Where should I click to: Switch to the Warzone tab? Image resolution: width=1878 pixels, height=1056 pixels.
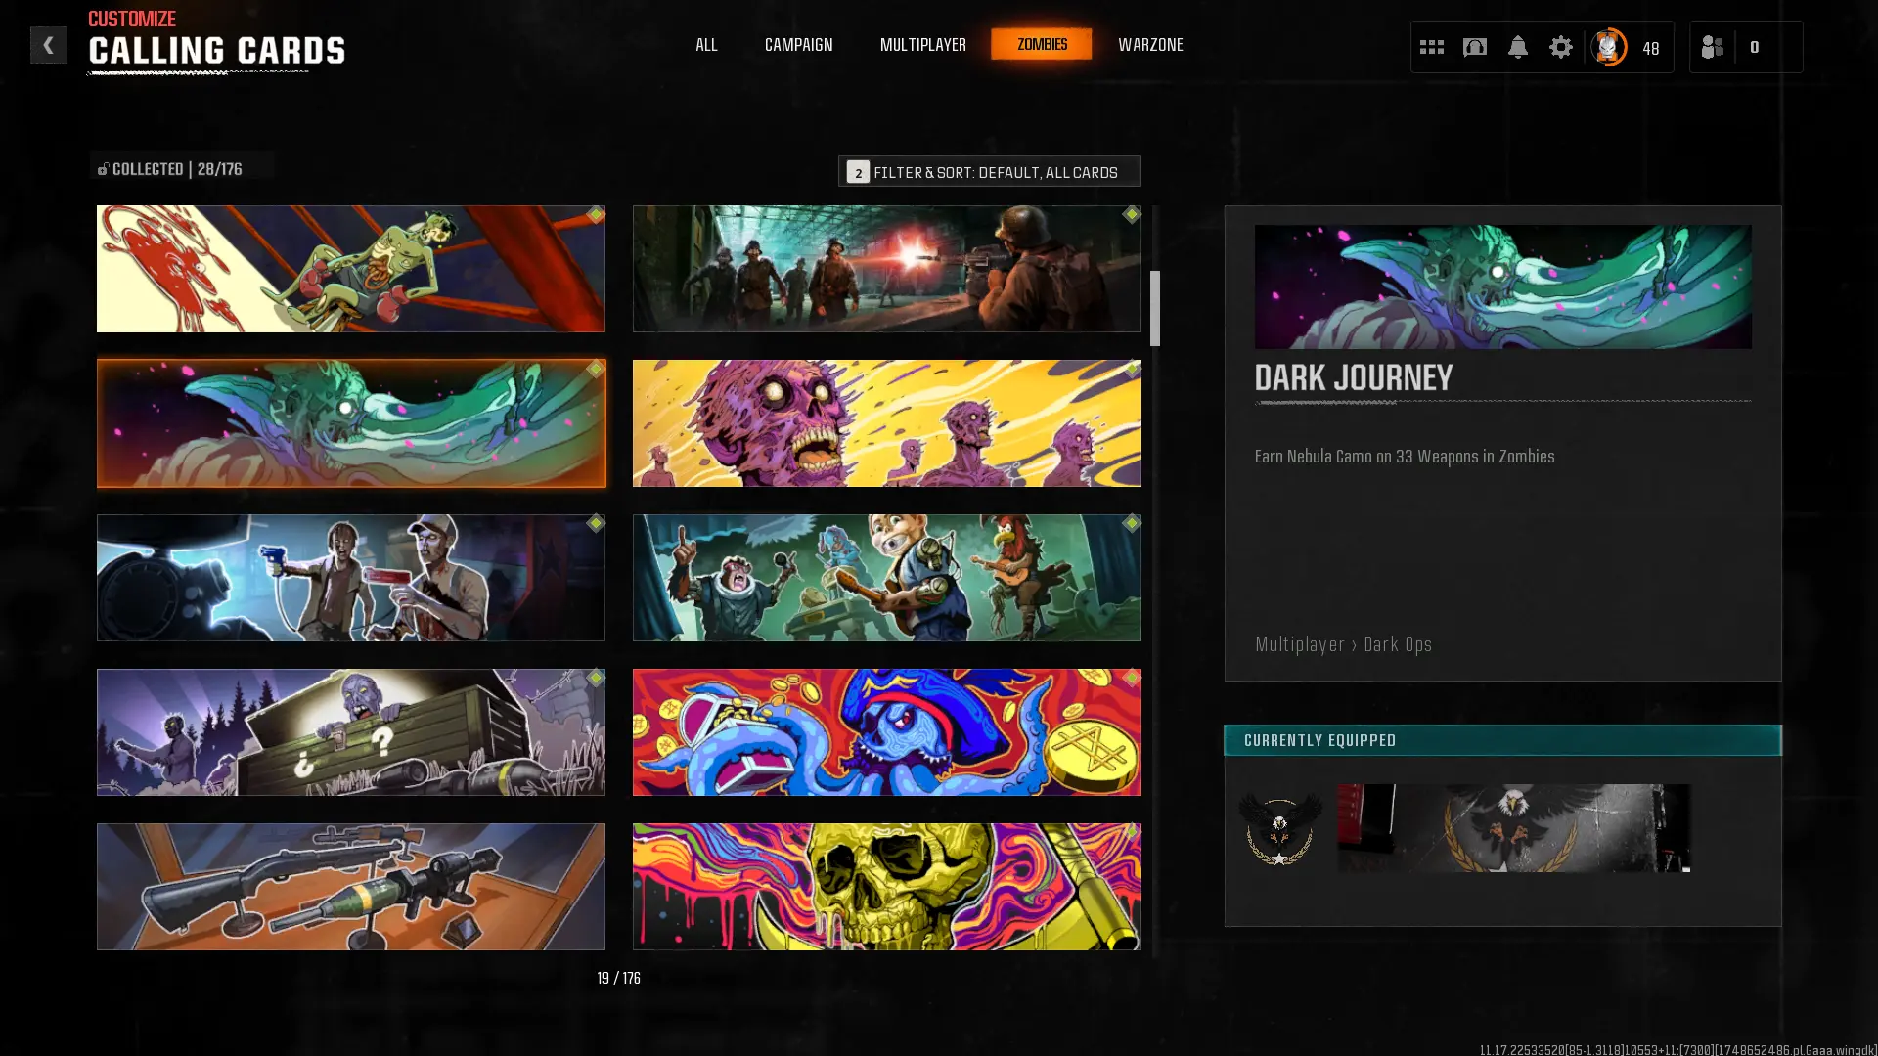click(1150, 45)
